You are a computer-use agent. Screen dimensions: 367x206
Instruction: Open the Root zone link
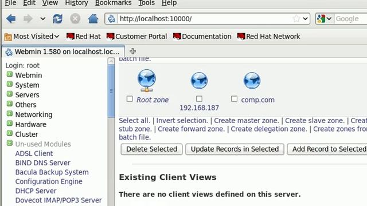[x=153, y=100]
